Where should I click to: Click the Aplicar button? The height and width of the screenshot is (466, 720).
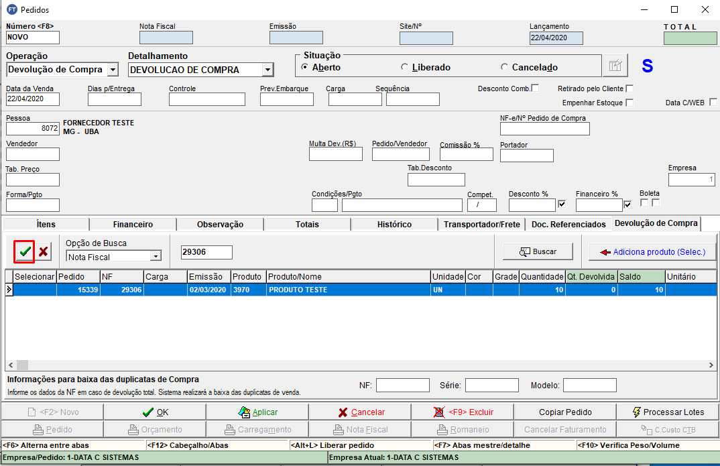click(257, 412)
